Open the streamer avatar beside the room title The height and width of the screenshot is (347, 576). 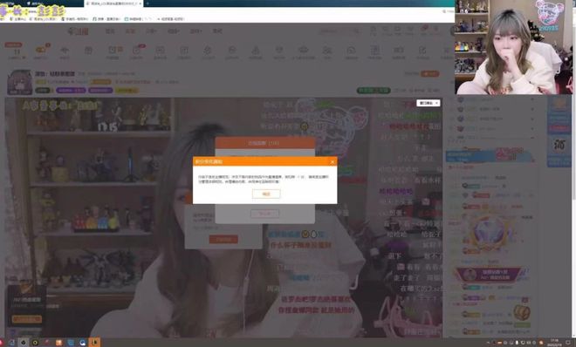click(19, 82)
